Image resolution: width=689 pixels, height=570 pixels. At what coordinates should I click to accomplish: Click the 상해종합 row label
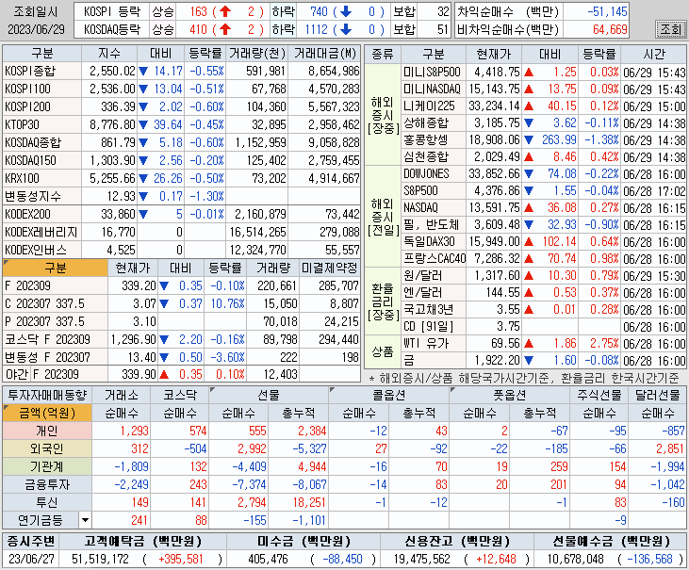tap(434, 123)
